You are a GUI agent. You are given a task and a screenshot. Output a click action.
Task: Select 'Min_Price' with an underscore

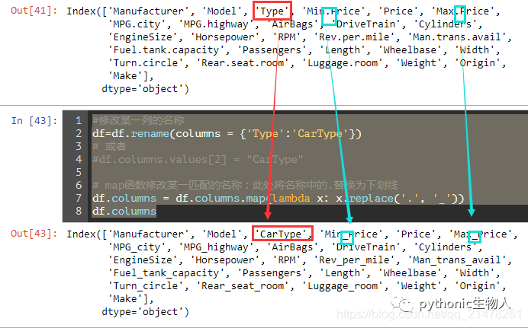[x=350, y=234]
